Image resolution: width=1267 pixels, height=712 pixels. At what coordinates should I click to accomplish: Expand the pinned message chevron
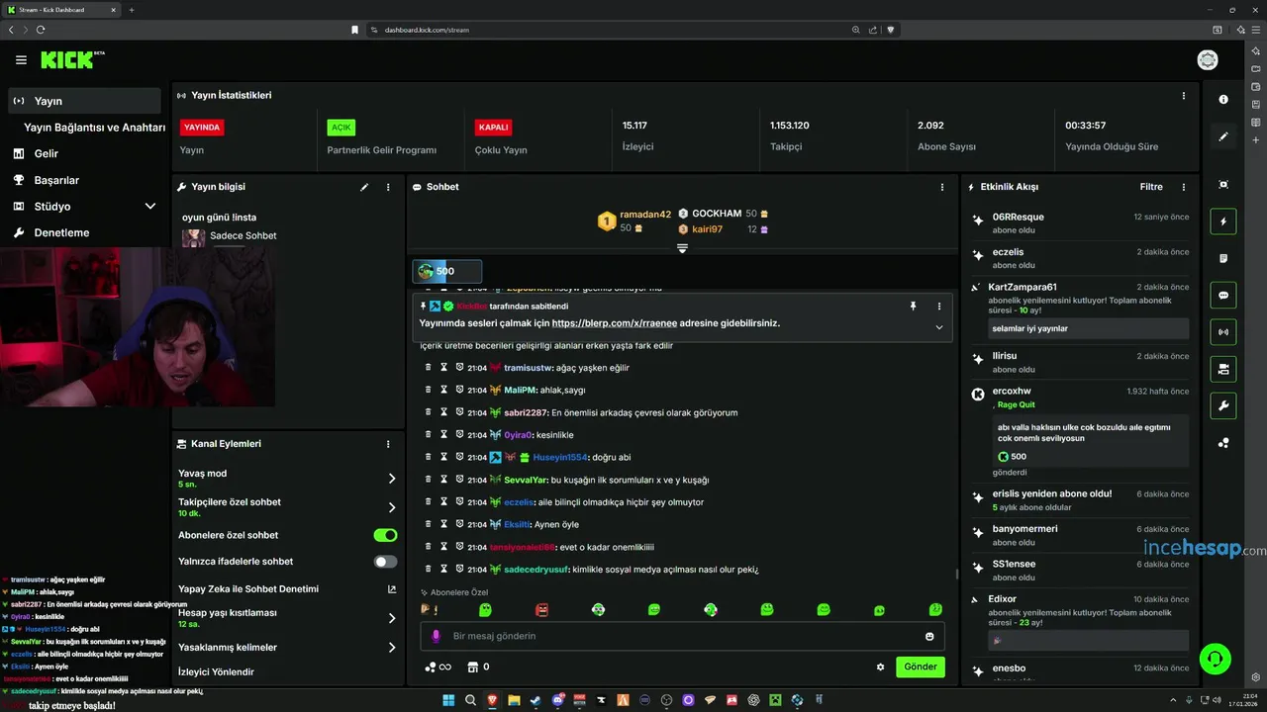pos(938,327)
